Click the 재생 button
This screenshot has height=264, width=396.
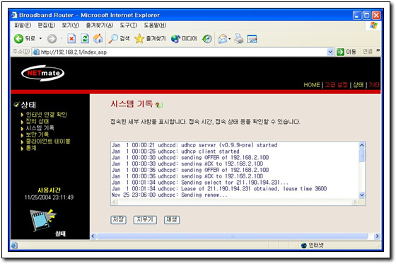[172, 219]
